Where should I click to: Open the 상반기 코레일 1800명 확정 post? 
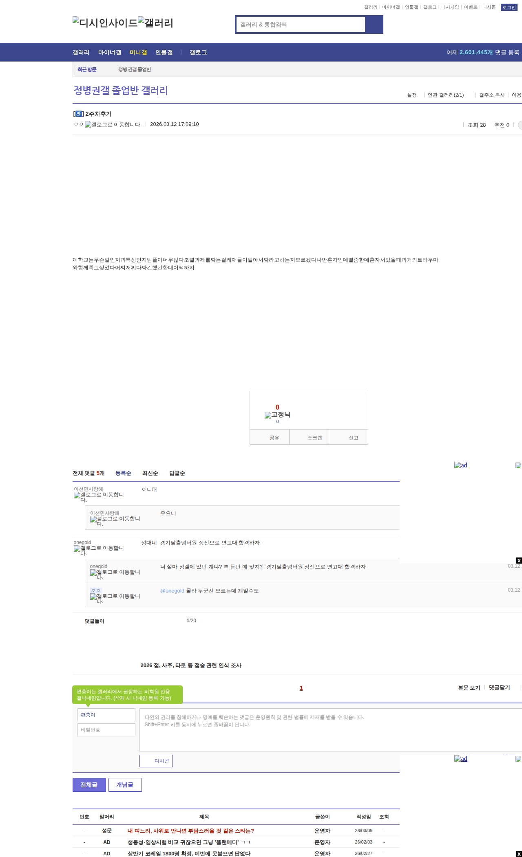(x=189, y=854)
